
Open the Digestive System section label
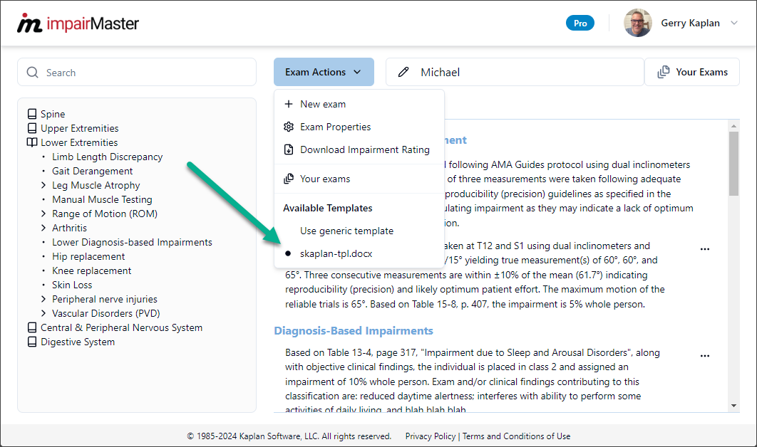point(78,342)
